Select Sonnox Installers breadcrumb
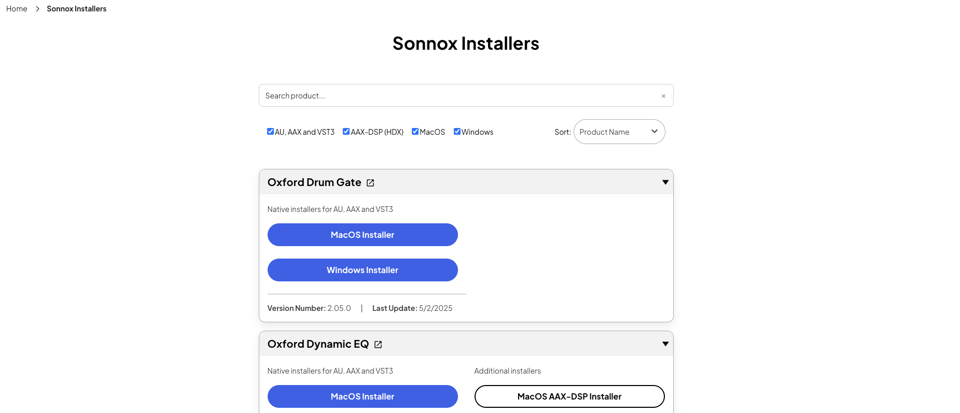The width and height of the screenshot is (960, 413). coord(76,9)
